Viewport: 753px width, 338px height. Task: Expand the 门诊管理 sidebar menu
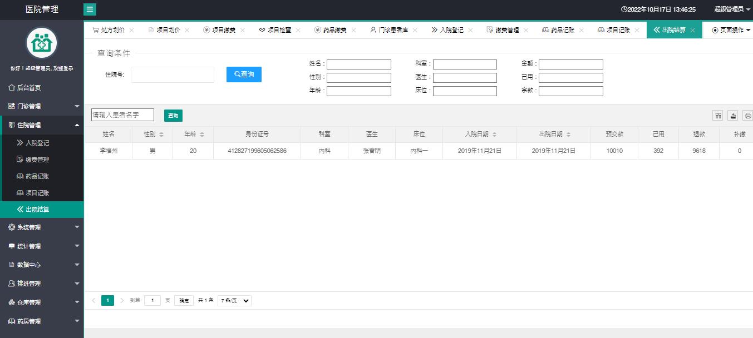coord(42,106)
